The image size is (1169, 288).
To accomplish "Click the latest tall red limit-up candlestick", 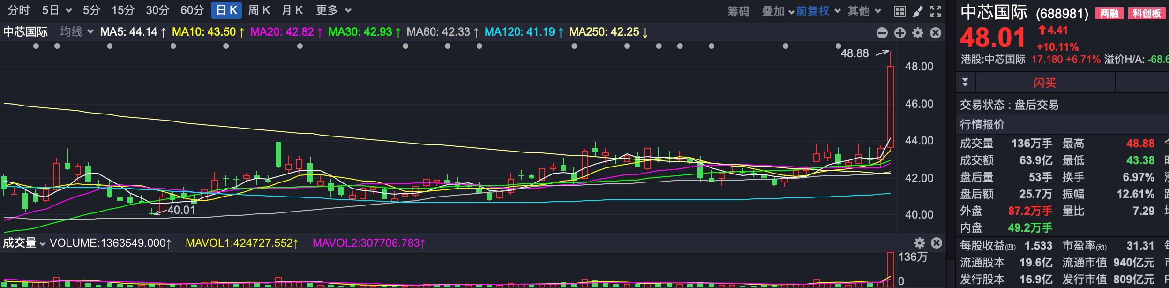I will coord(890,107).
